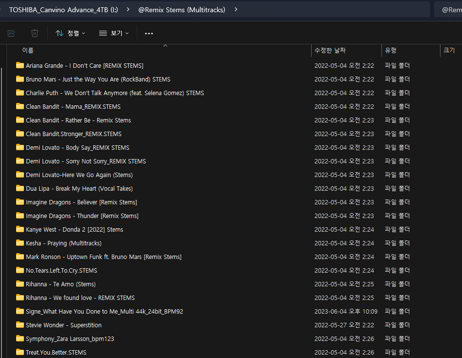Select 'Symphony_Zara Larsson_bpm123' folder name
The height and width of the screenshot is (358, 462).
coord(70,339)
